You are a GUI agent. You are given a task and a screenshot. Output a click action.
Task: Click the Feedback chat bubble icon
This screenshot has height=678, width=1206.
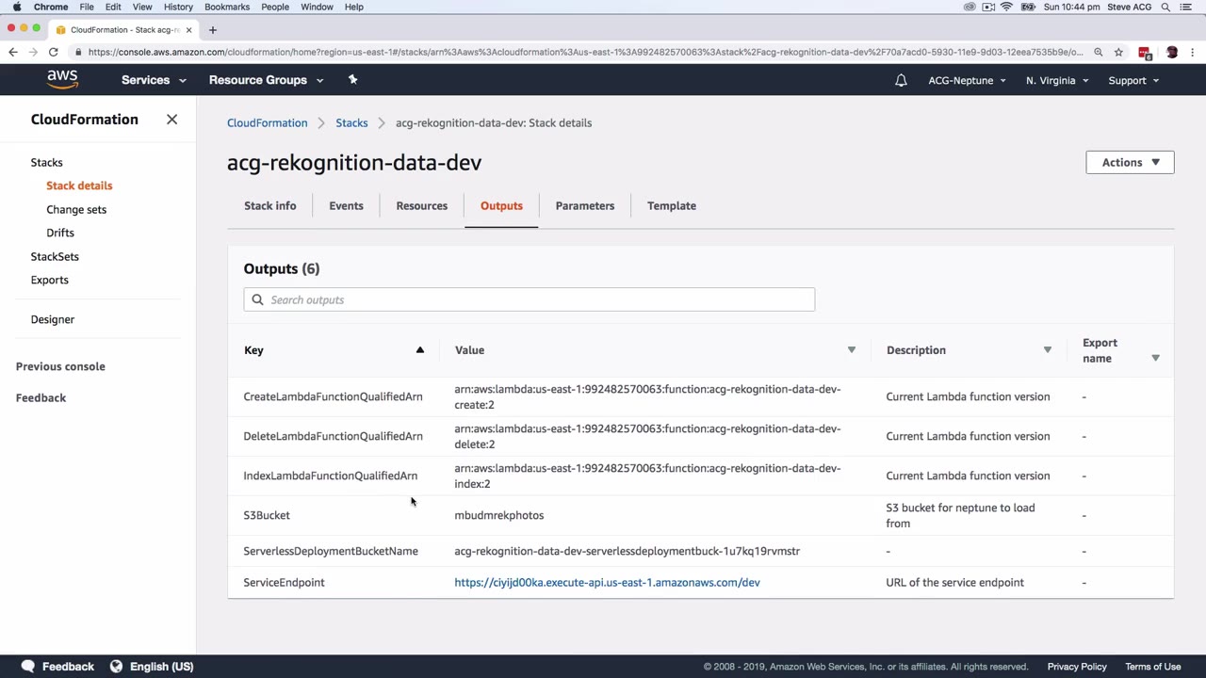[x=28, y=667]
